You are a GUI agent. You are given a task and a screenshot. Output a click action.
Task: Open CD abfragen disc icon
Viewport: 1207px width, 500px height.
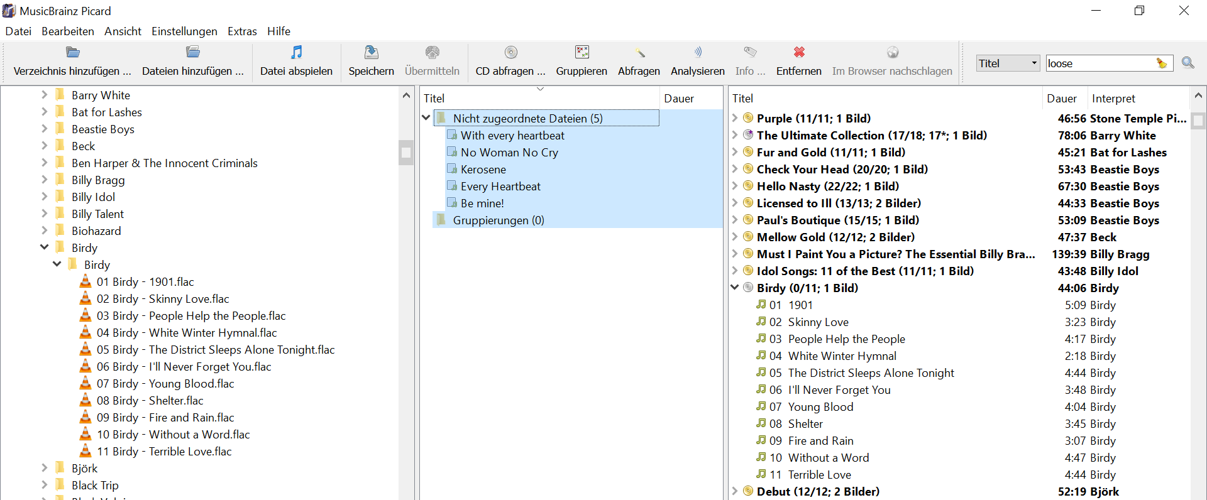click(511, 52)
